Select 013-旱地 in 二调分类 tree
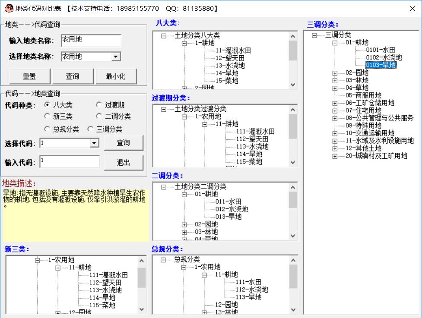 (x=228, y=217)
